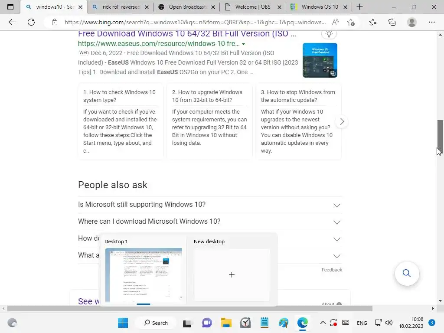
Task: Add this page to favorites star icon
Action: (x=351, y=22)
